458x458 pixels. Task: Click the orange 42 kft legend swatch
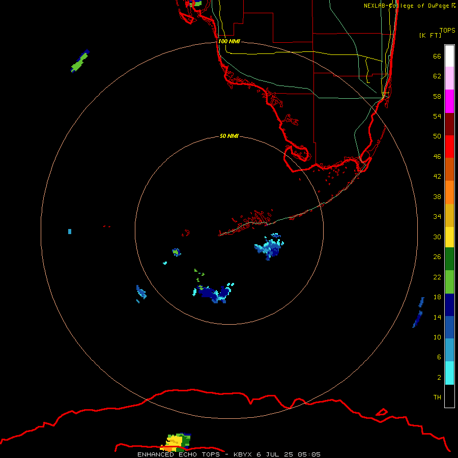pyautogui.click(x=449, y=192)
